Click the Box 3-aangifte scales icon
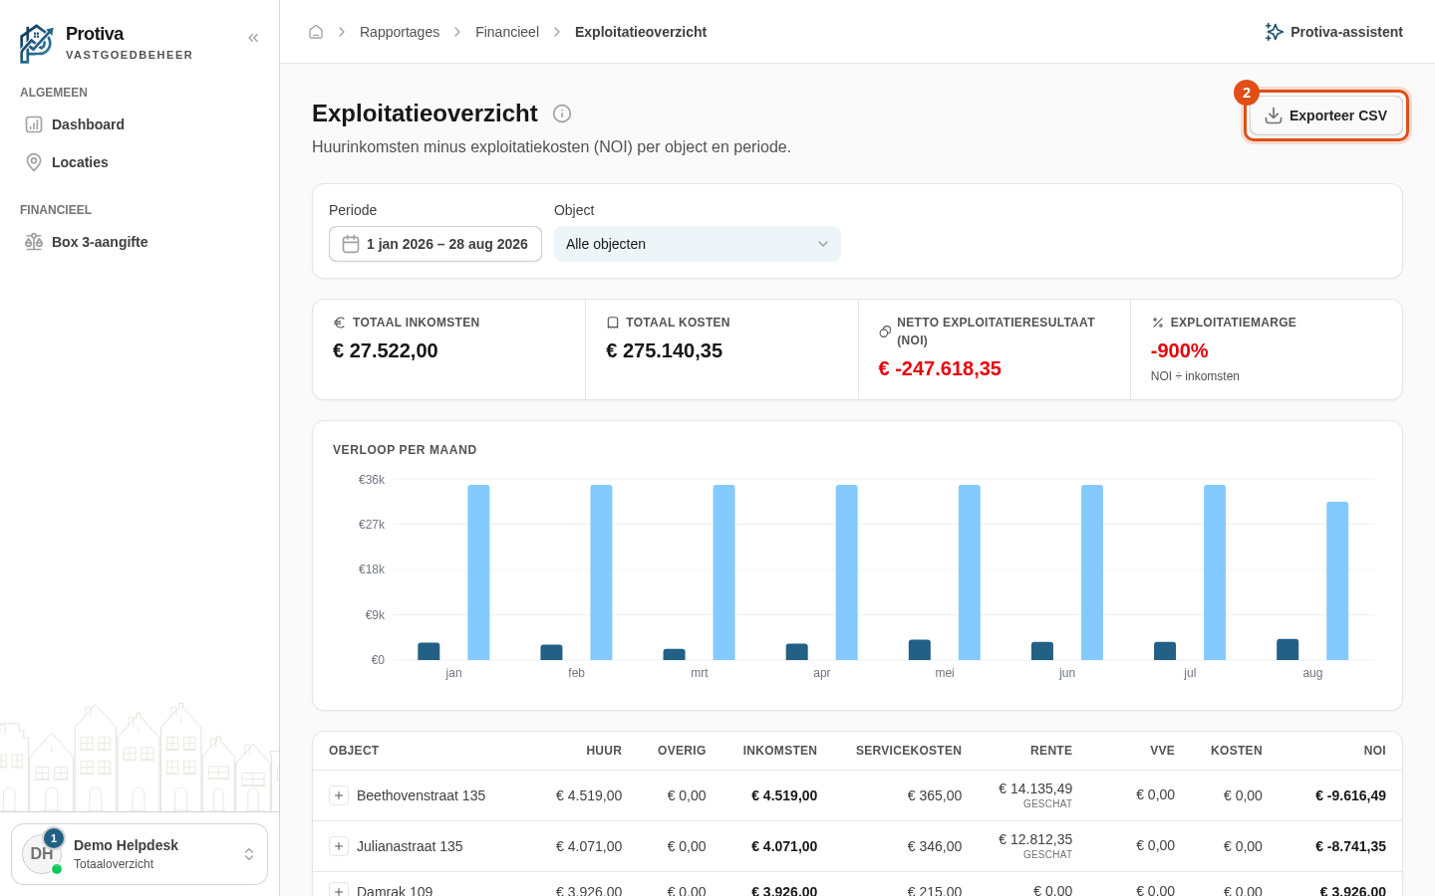Image resolution: width=1435 pixels, height=896 pixels. click(x=34, y=242)
